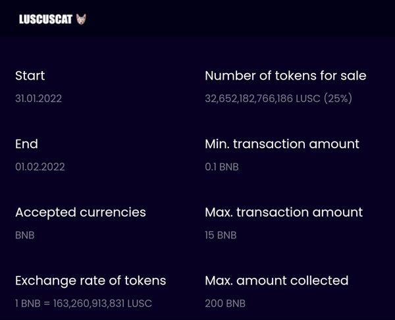Click the Exchange rate of tokens heading
Screen dimensions: 395x320
[91, 280]
